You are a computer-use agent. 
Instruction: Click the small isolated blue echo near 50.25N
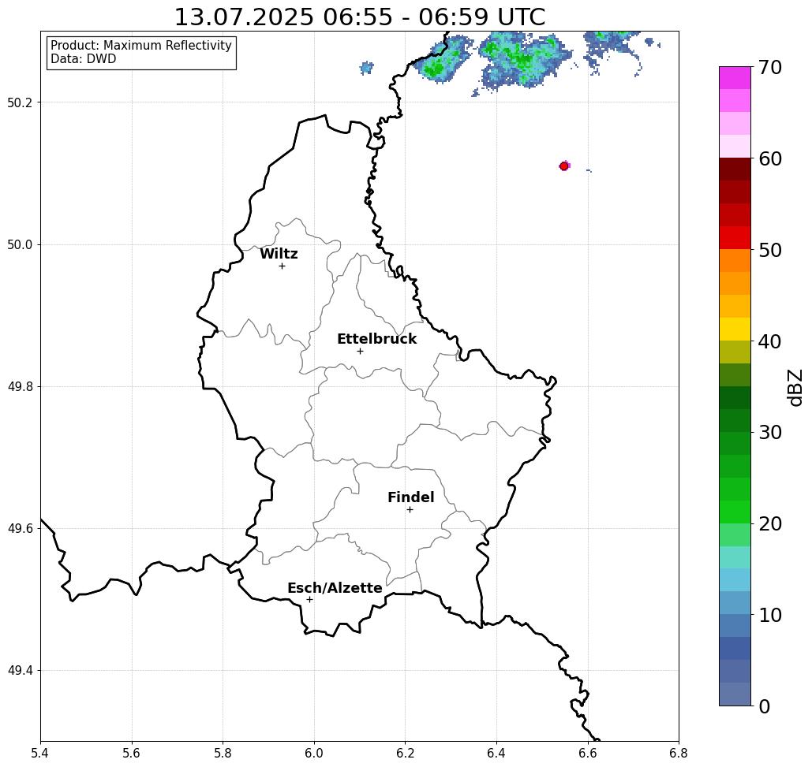pos(367,68)
